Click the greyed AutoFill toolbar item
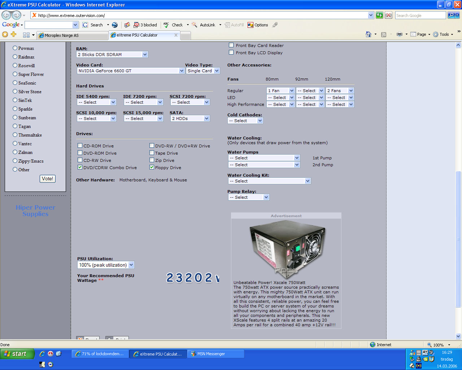 click(x=234, y=25)
